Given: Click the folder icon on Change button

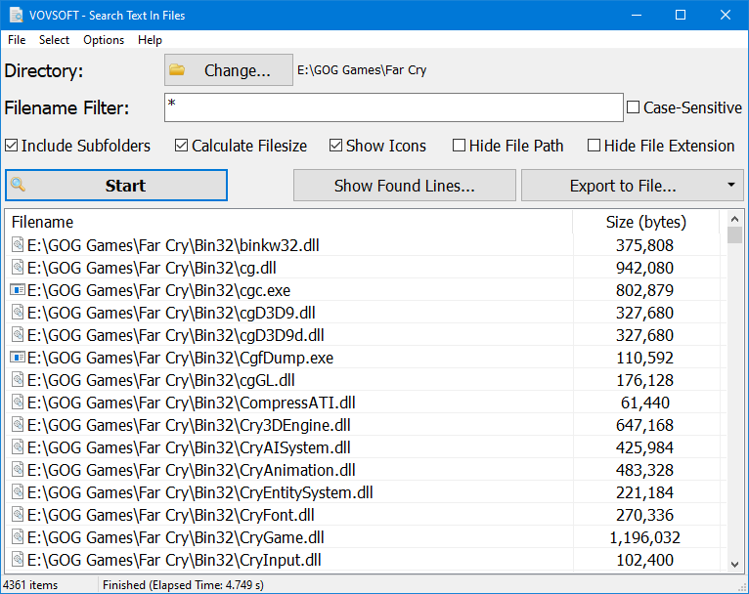Looking at the screenshot, I should click(x=177, y=69).
